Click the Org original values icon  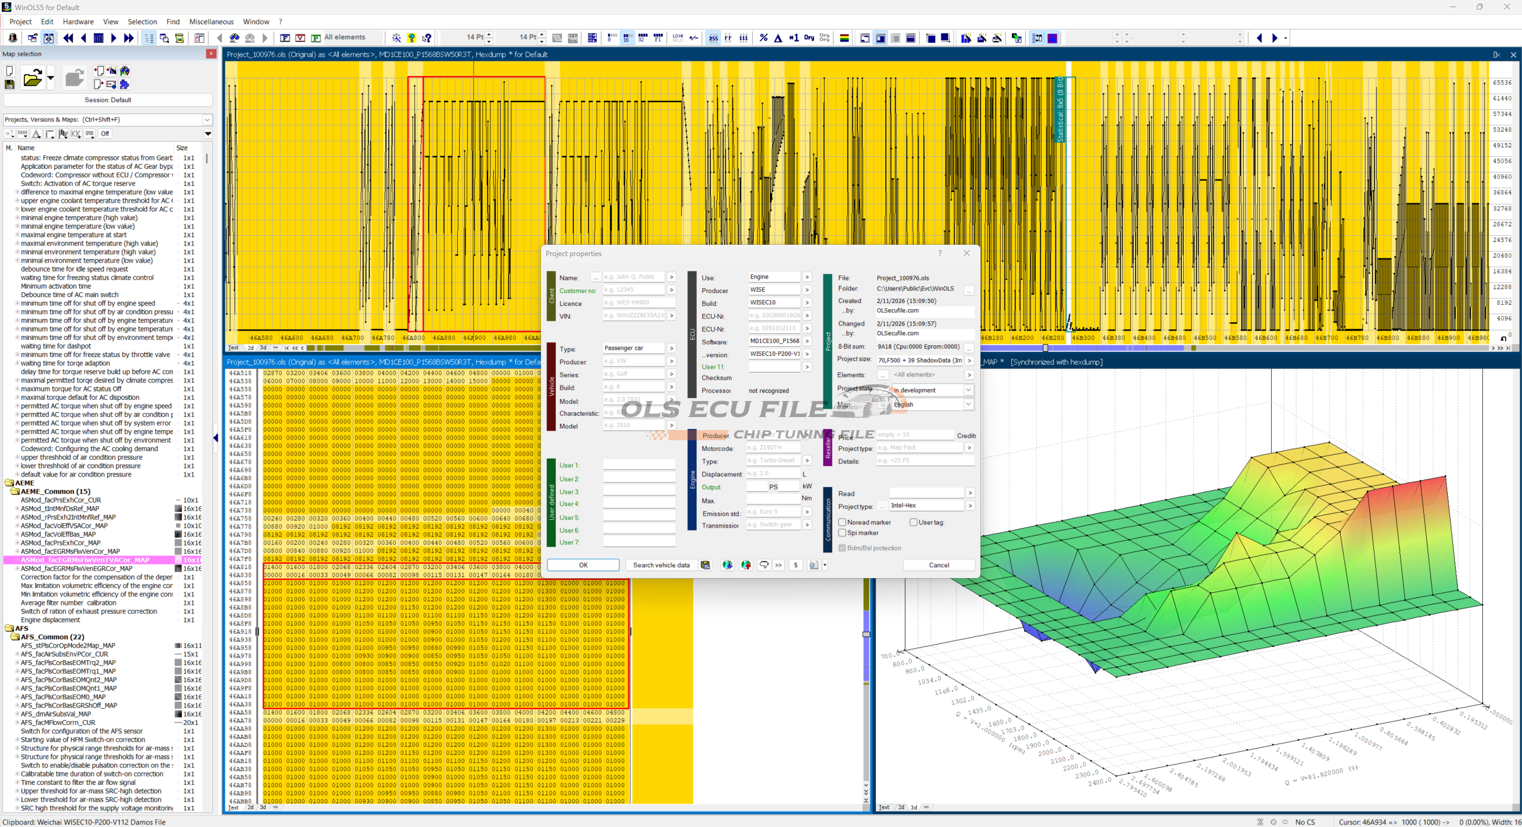pos(809,38)
